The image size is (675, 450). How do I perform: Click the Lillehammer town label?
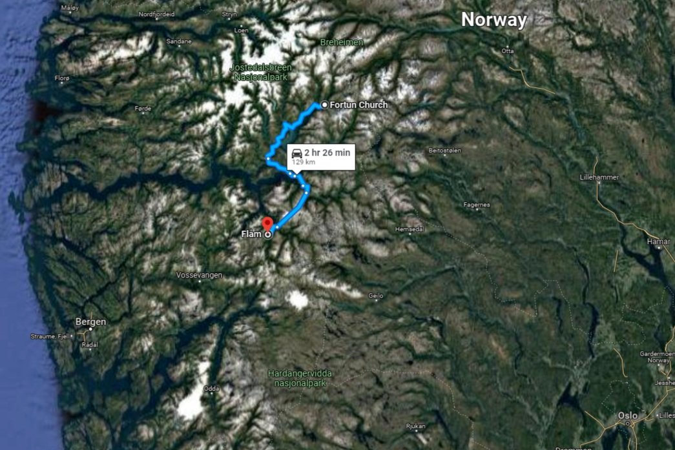599,177
